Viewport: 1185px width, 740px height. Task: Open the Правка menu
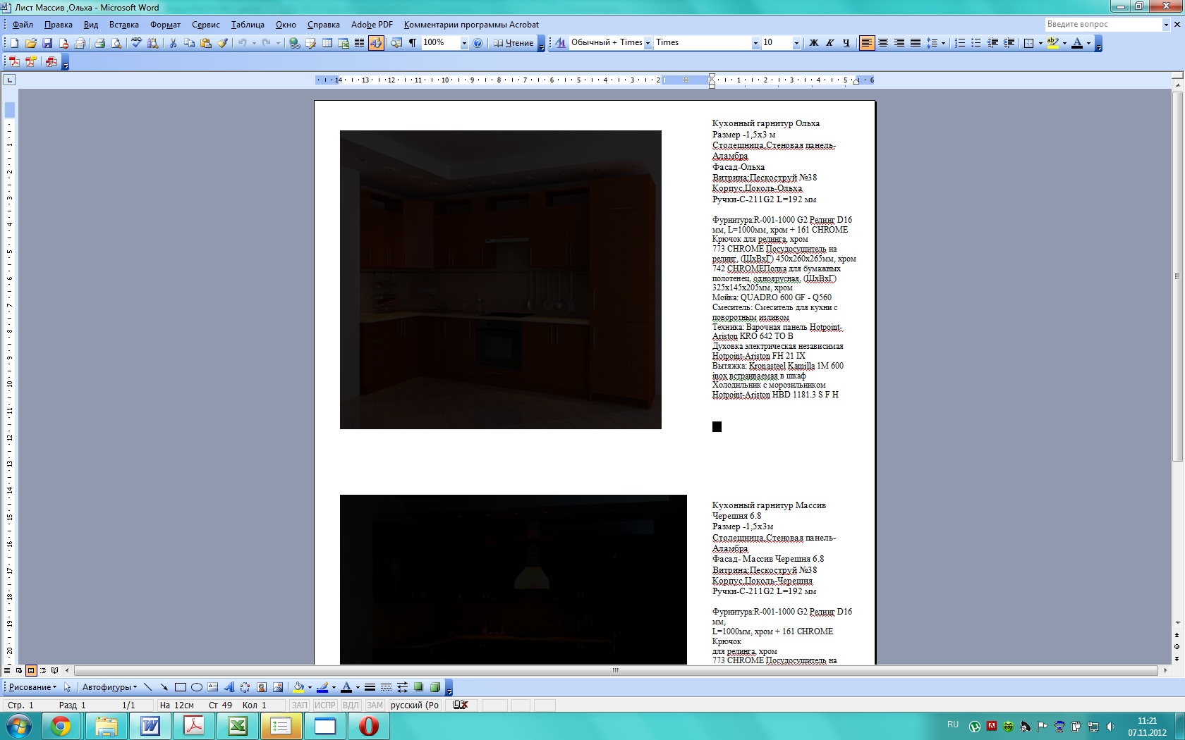tap(58, 25)
